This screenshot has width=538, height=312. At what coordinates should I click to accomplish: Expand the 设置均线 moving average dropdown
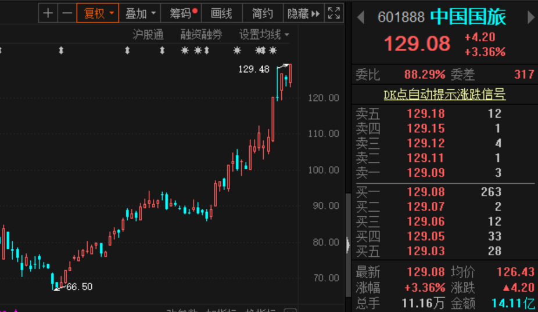point(264,35)
